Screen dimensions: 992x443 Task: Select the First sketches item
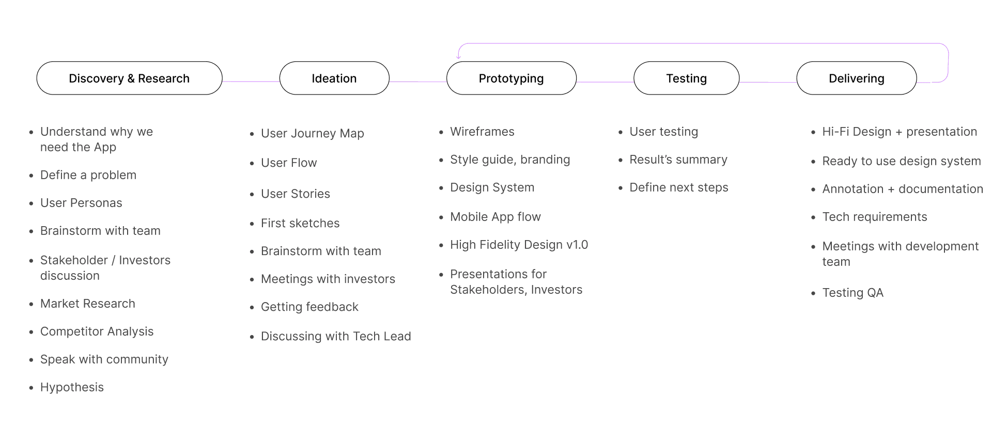[300, 223]
